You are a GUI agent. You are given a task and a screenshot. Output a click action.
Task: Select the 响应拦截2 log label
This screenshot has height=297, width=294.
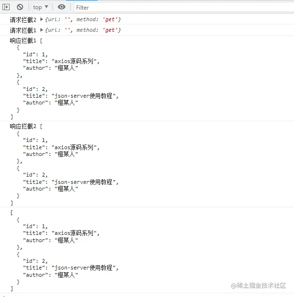23,126
